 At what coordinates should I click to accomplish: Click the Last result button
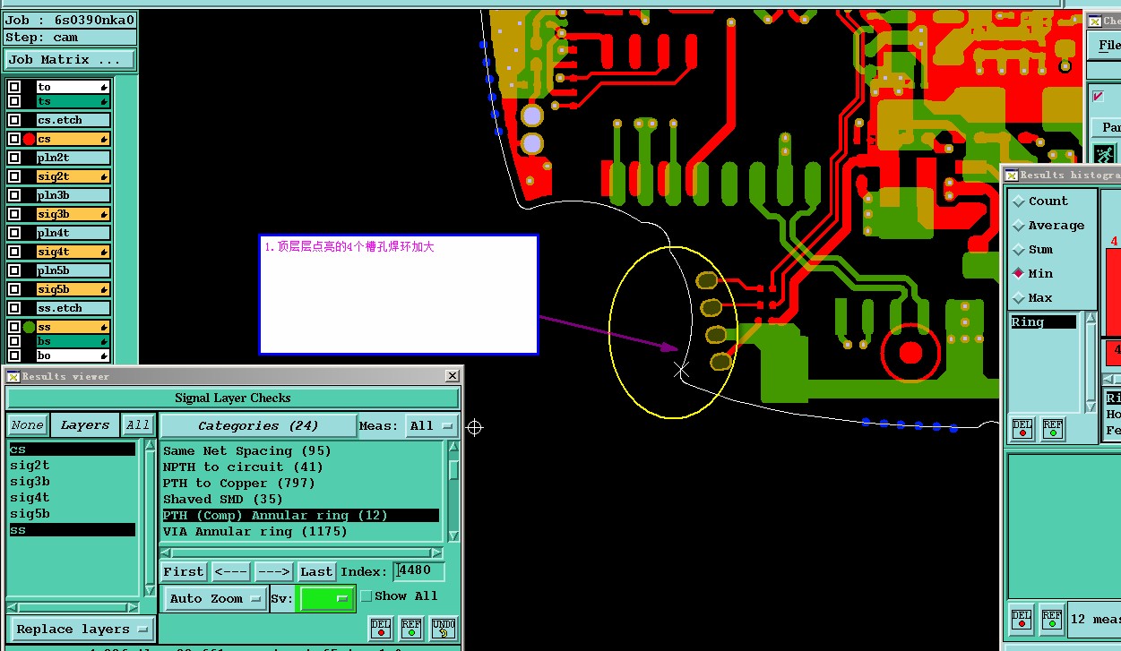(316, 571)
